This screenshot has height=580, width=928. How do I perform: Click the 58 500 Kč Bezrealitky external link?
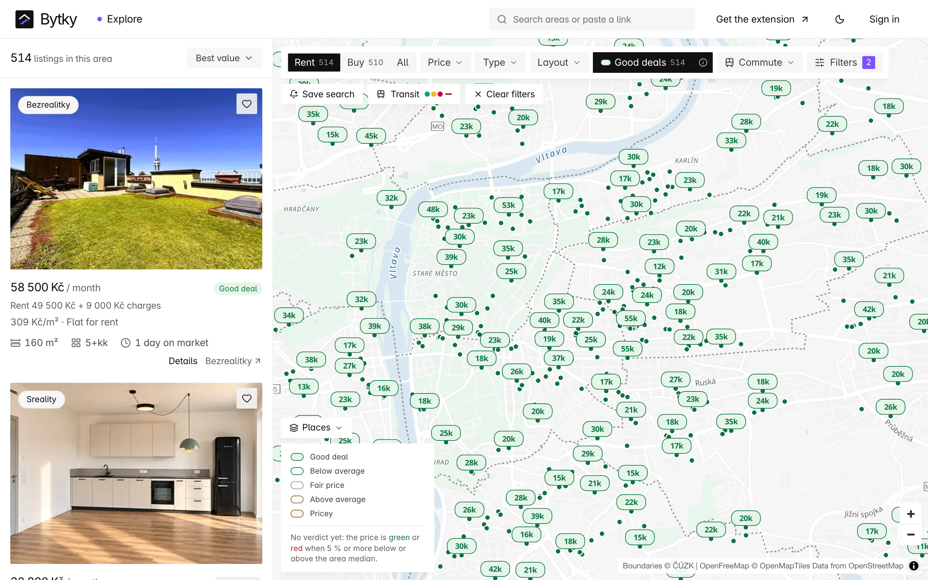(x=233, y=361)
